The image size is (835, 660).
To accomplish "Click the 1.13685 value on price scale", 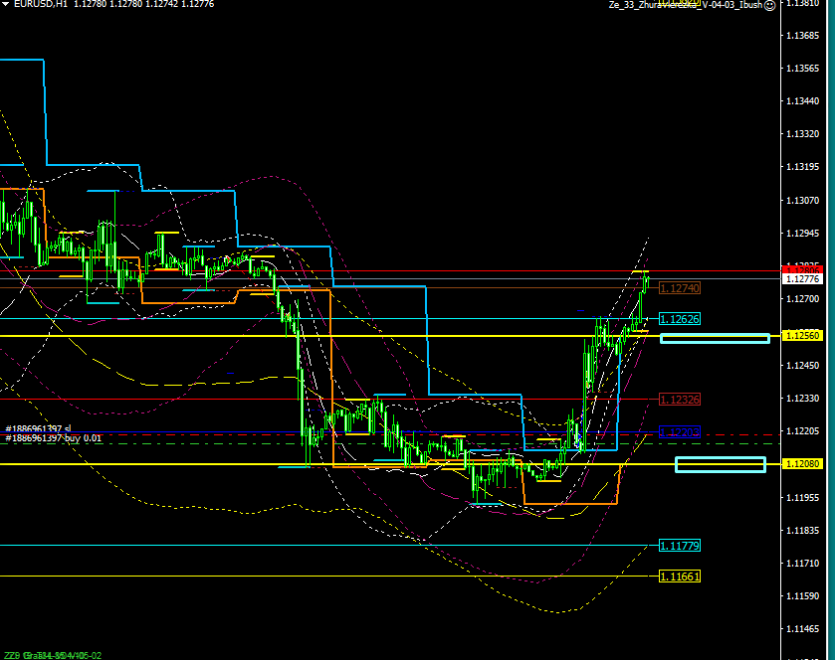I will tap(802, 36).
